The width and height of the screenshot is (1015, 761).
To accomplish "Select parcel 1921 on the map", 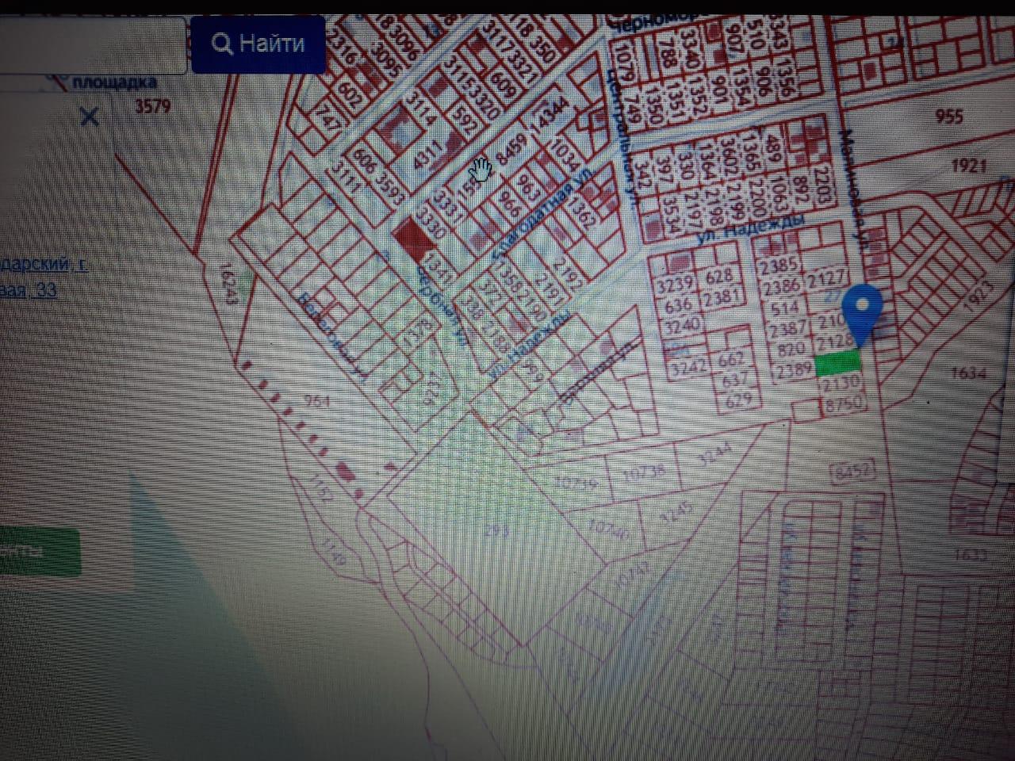I will [x=967, y=165].
